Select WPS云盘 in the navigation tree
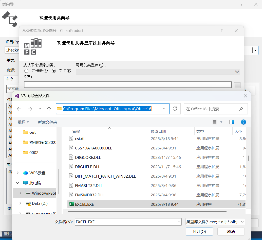The width and height of the screenshot is (262, 240). point(37,173)
